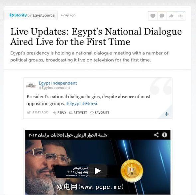Click the Egypt Independent avatar
Screen dimensions: 196x195
point(31,85)
